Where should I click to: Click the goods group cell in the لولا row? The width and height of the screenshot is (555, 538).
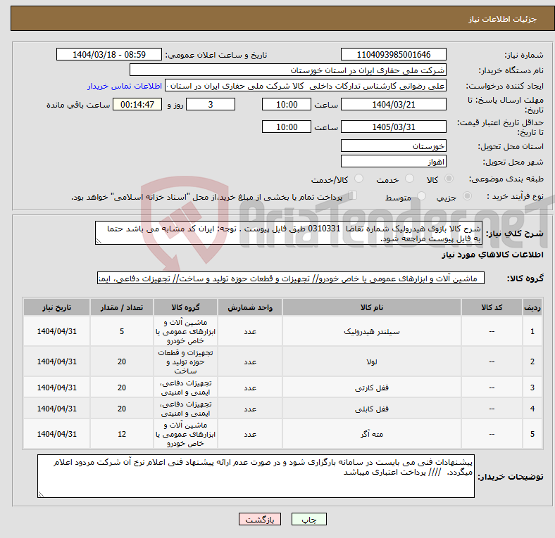point(185,362)
